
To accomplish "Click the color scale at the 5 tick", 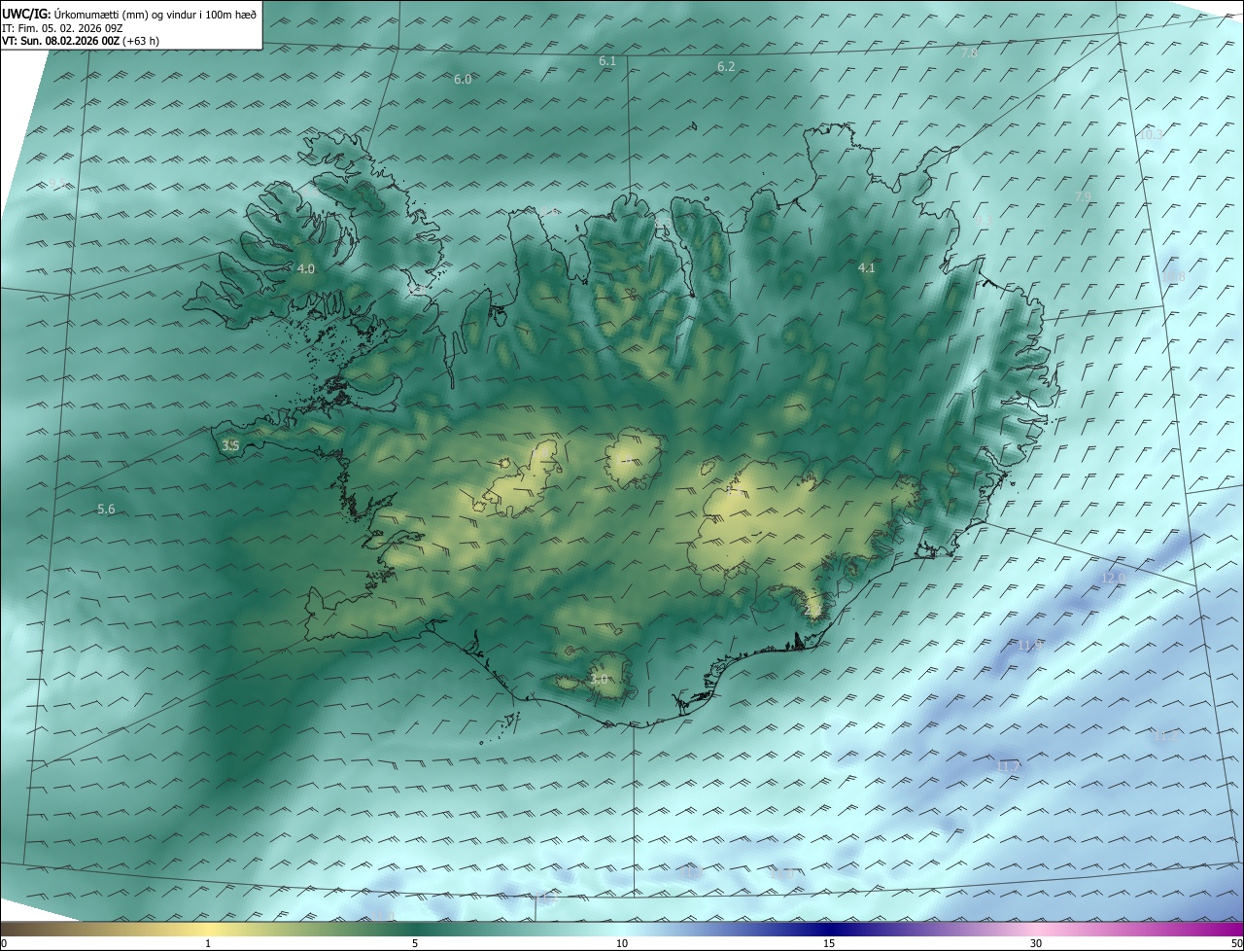I will [x=415, y=943].
